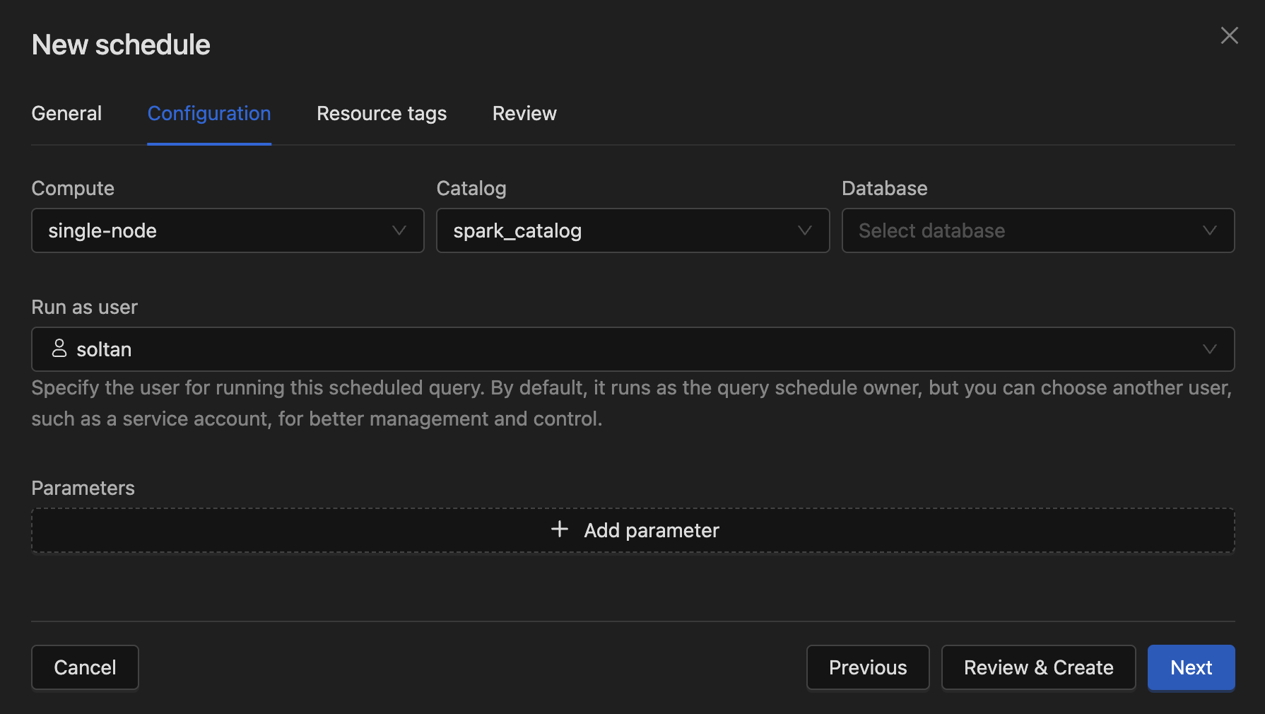The width and height of the screenshot is (1265, 714).
Task: Switch to the General tab
Action: [x=66, y=114]
